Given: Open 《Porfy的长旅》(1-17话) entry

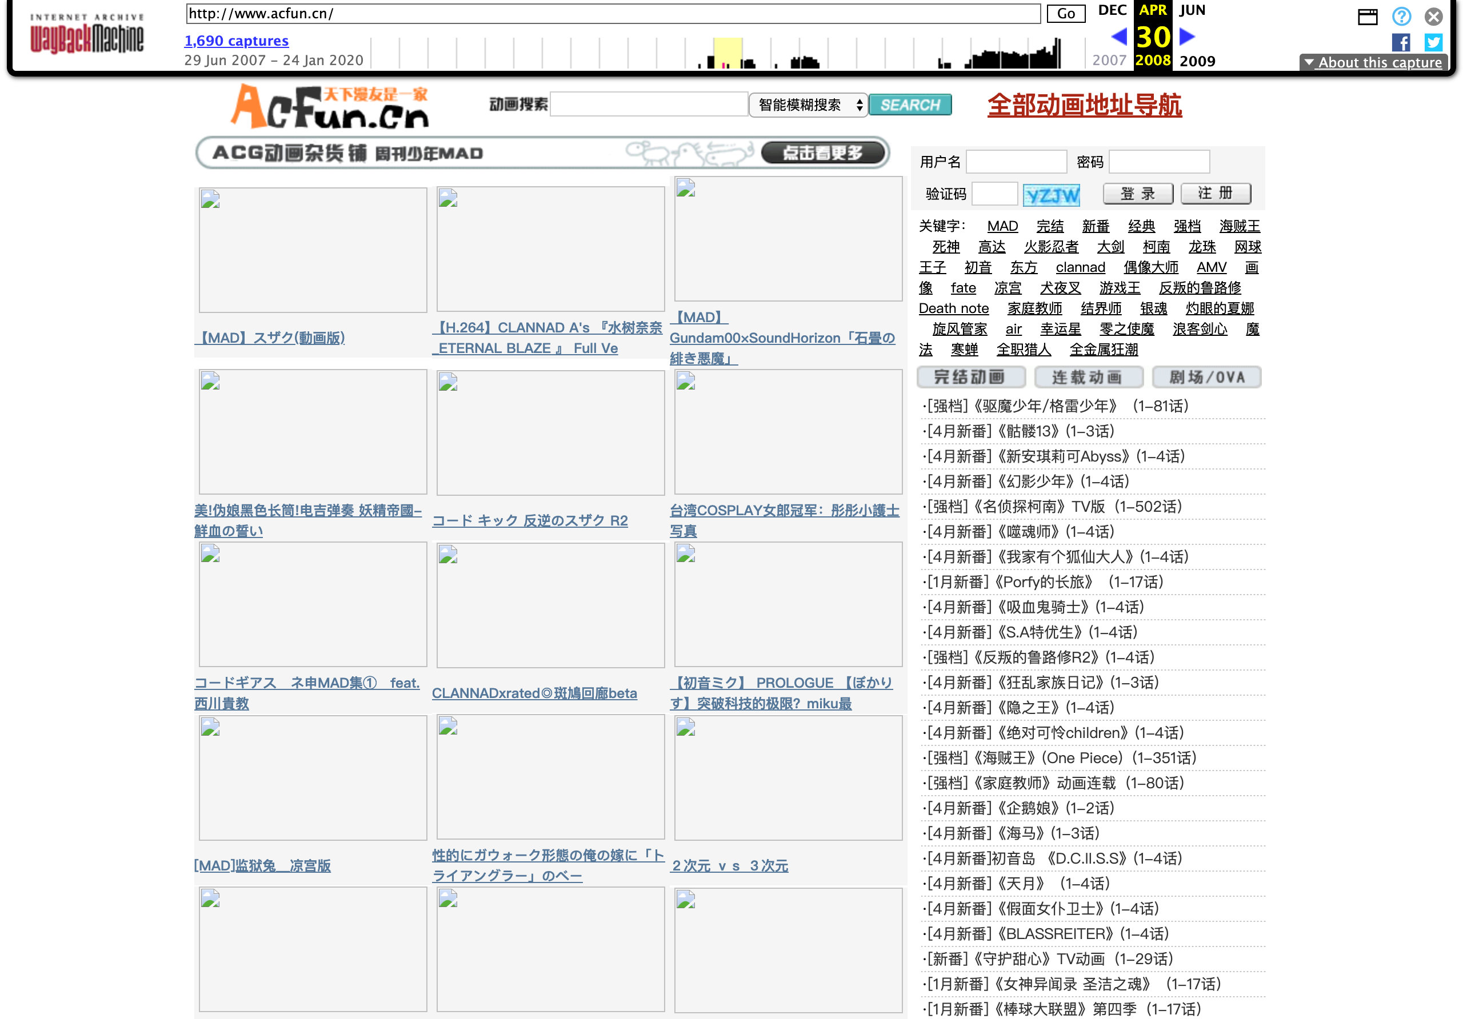Looking at the screenshot, I should [1044, 582].
